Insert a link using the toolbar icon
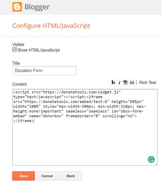Screen dimensions: 162x183 click(x=125, y=83)
